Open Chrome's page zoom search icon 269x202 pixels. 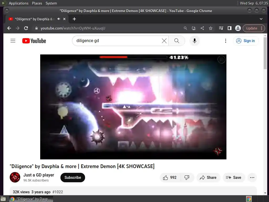[x=185, y=28]
